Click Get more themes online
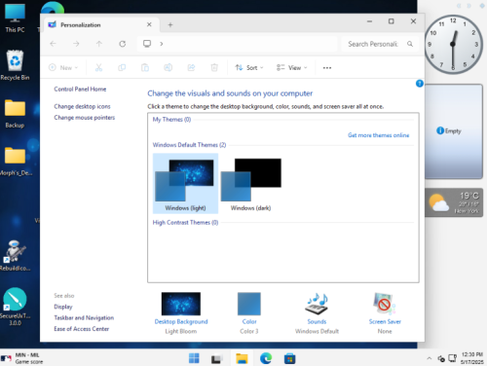The image size is (487, 366). pos(379,135)
